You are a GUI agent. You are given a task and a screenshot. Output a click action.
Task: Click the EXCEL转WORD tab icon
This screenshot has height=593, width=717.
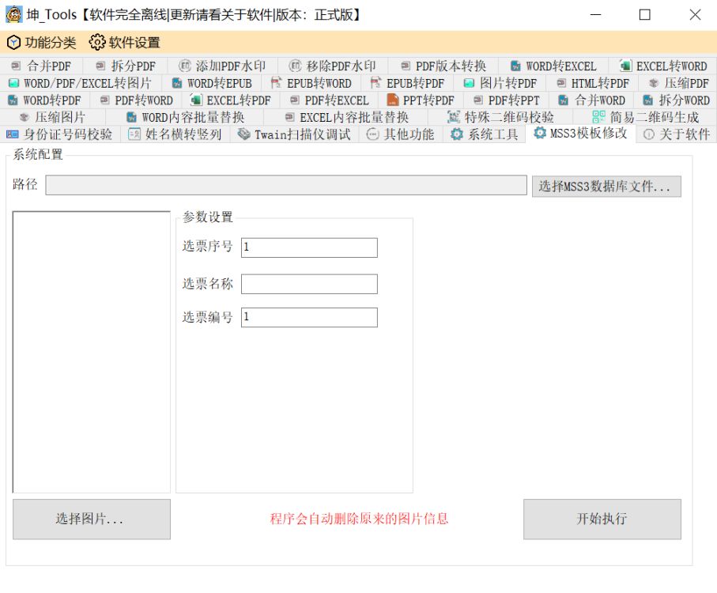coord(625,66)
